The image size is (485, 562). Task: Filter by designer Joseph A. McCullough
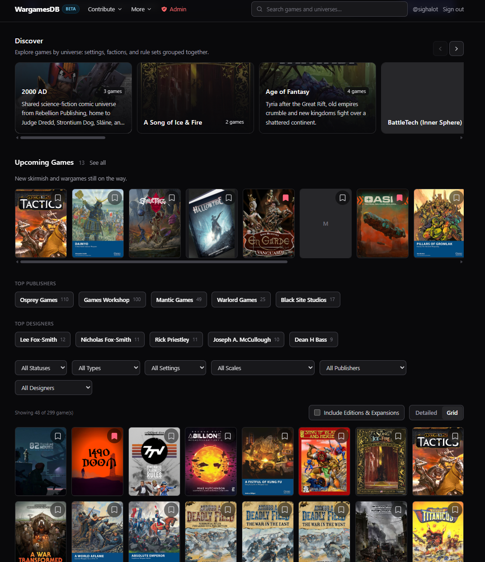[x=246, y=339]
